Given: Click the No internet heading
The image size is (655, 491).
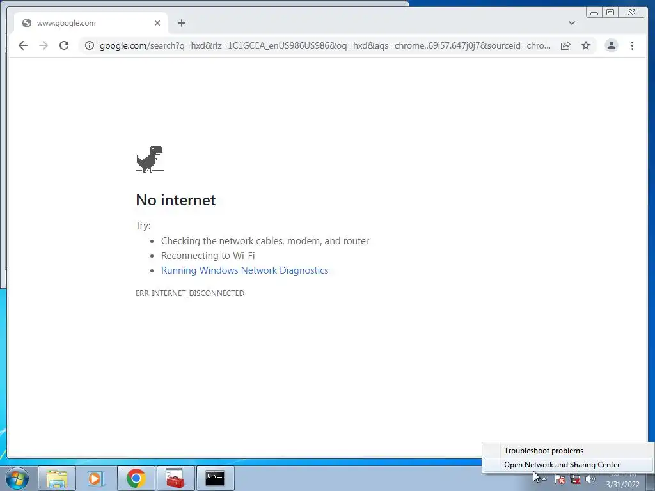Looking at the screenshot, I should (176, 200).
